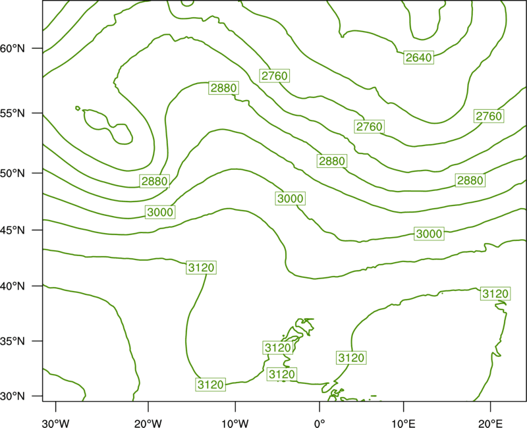Select the 20°E longitude axis label
This screenshot has height=428, width=527.
tap(490, 423)
